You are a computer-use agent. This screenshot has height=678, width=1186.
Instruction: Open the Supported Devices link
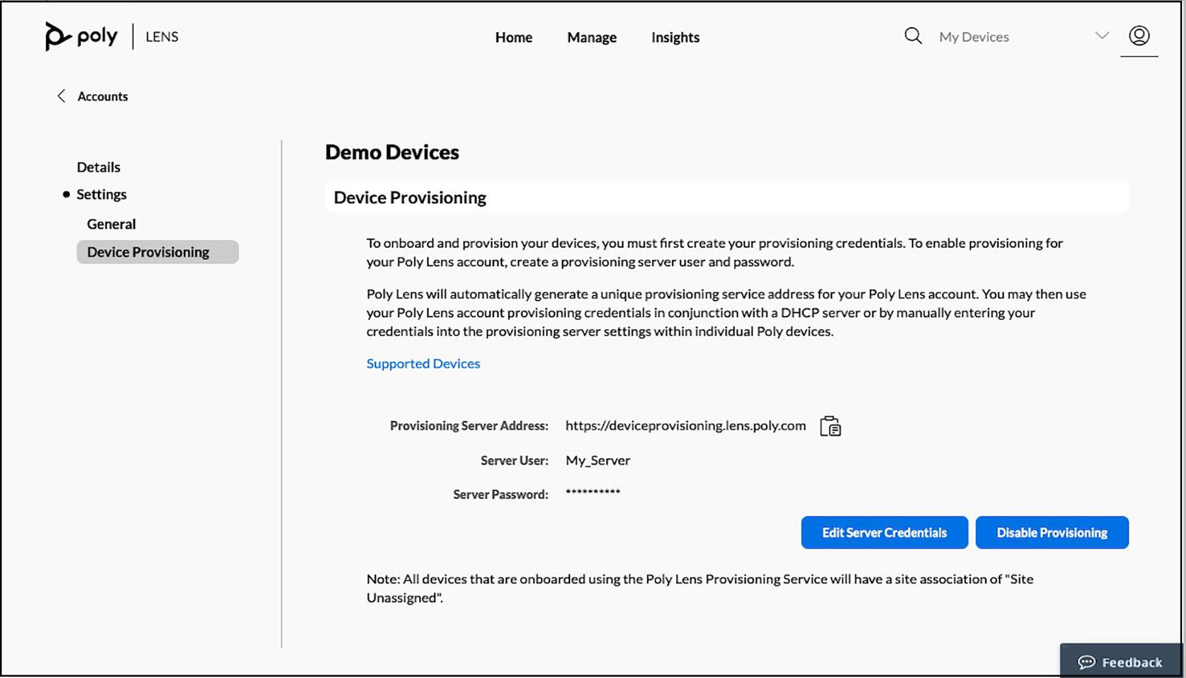tap(423, 363)
